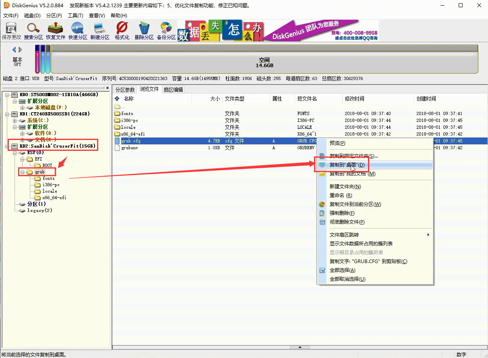Viewport: 488px width, 358px height.
Task: Collapse the grub folder node in tree
Action: point(22,172)
